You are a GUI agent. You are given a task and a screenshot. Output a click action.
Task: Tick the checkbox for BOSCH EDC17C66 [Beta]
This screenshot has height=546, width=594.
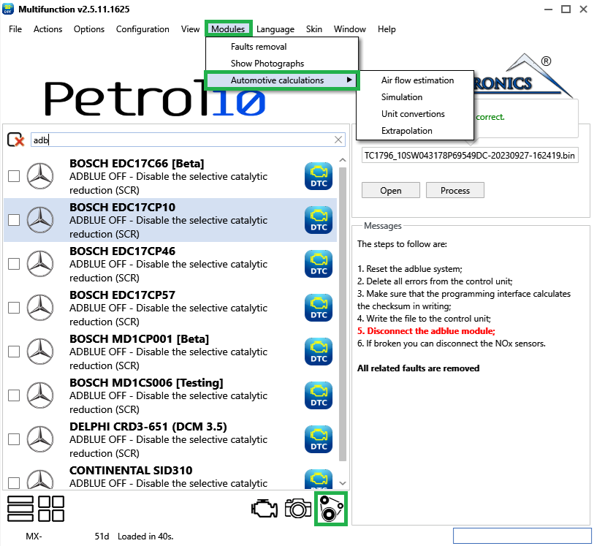[x=14, y=176]
